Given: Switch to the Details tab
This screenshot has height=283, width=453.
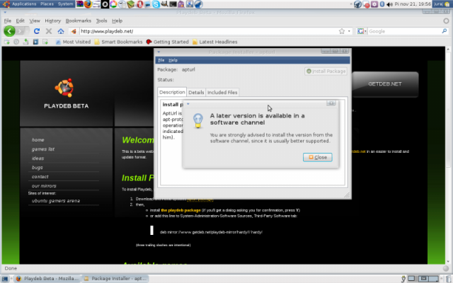Looking at the screenshot, I should point(196,93).
